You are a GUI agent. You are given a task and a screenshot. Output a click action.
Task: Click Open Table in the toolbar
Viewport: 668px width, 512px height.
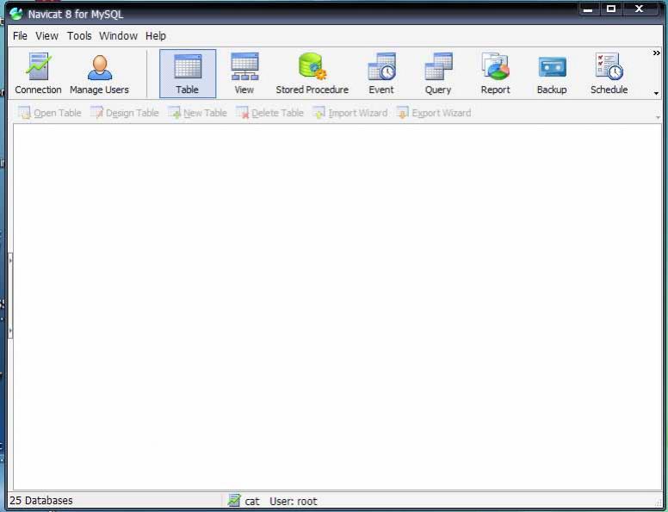pyautogui.click(x=49, y=113)
